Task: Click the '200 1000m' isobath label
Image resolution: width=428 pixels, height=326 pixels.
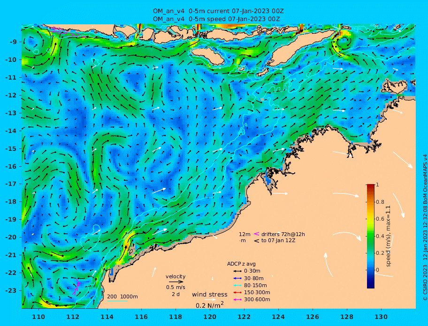Action: pos(122,296)
